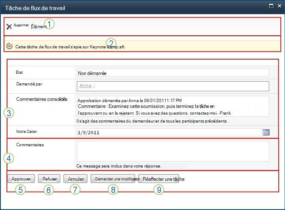The height and width of the screenshot is (210, 285).
Task: Click the dialog title 'Tâche de flux de travail'
Action: pos(35,8)
